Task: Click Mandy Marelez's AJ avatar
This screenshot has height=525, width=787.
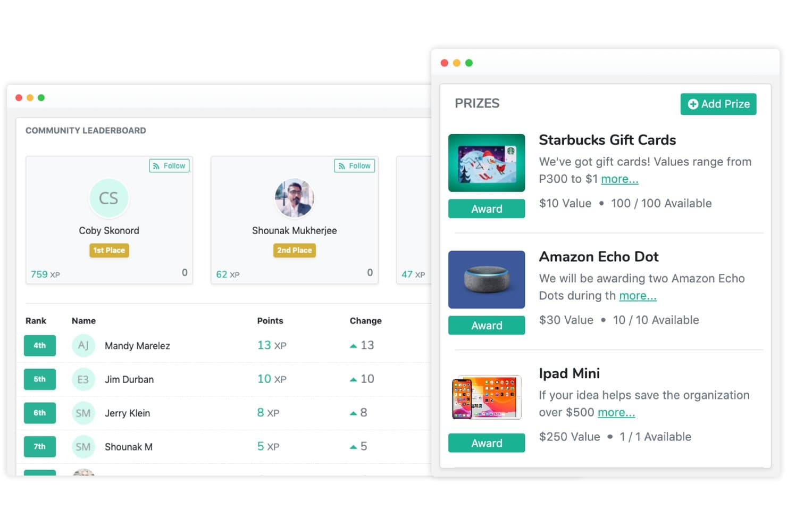Action: [83, 345]
